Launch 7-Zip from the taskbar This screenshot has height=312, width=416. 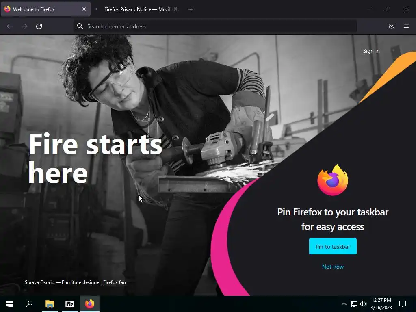(x=70, y=304)
